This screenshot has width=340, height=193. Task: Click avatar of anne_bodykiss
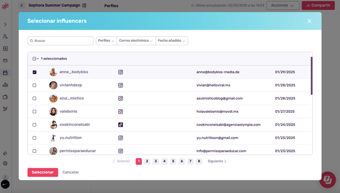(x=53, y=72)
